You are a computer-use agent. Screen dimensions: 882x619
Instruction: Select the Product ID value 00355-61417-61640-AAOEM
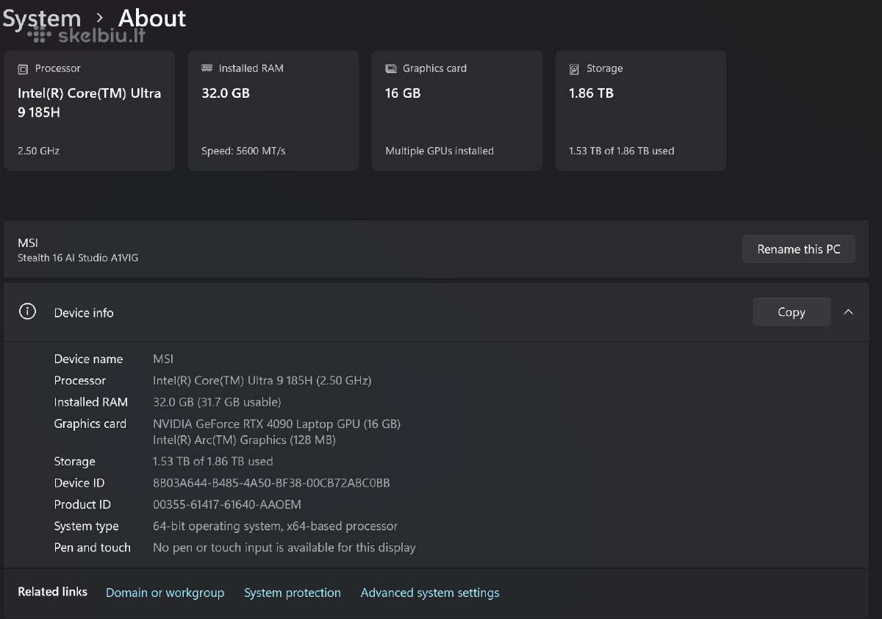(x=227, y=504)
